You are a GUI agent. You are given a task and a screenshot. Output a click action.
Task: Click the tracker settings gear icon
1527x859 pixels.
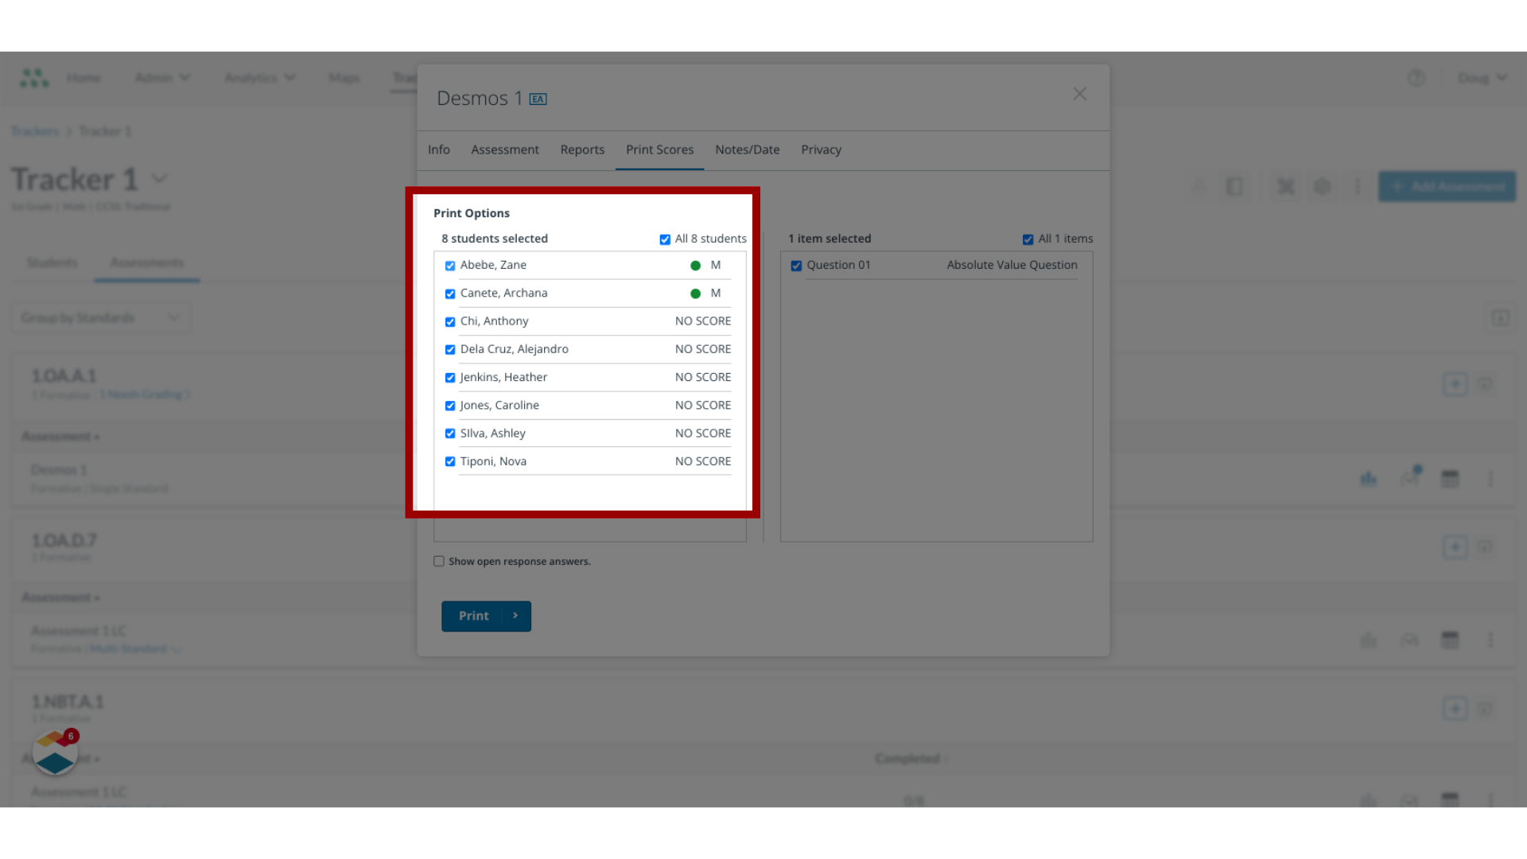(x=1322, y=187)
